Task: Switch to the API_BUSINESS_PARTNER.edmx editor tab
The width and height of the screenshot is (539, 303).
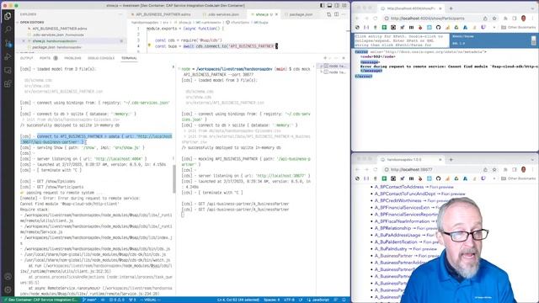Action: tap(163, 14)
